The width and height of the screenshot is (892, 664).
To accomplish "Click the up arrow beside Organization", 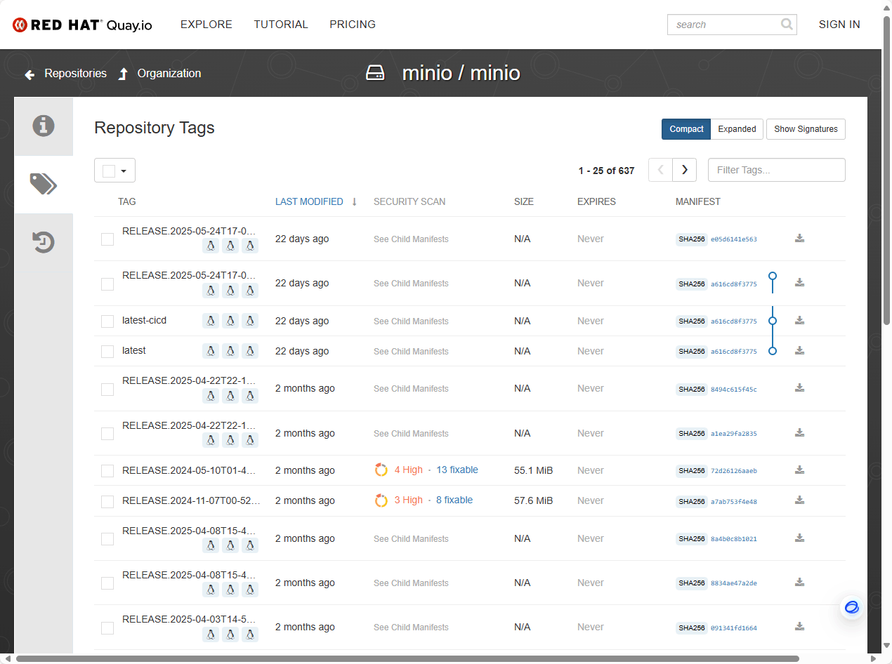I will click(x=123, y=74).
